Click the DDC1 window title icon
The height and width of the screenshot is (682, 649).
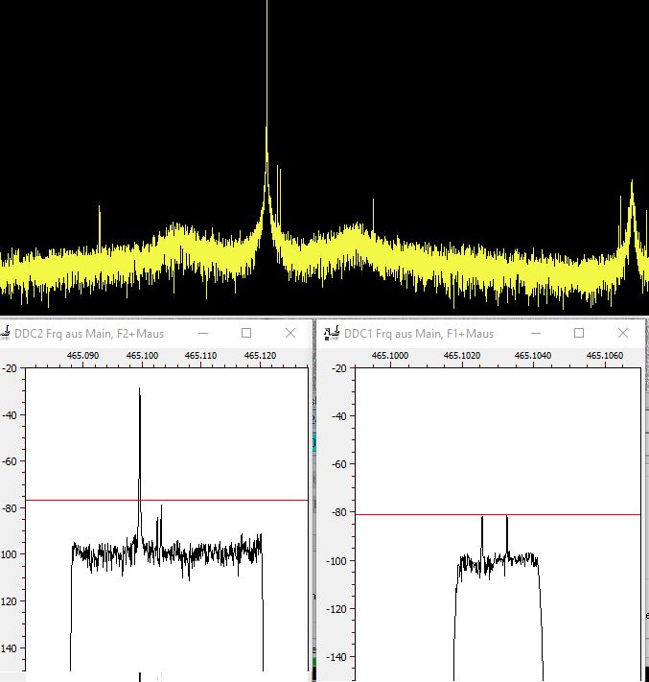(x=332, y=333)
